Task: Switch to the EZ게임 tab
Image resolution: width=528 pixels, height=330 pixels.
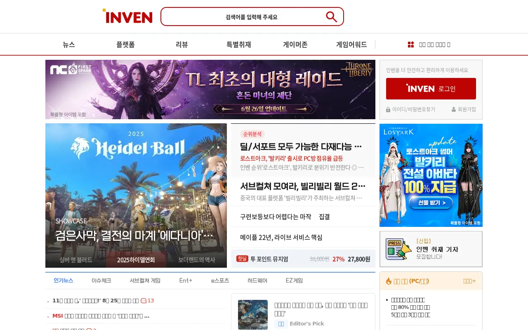Action: point(295,280)
